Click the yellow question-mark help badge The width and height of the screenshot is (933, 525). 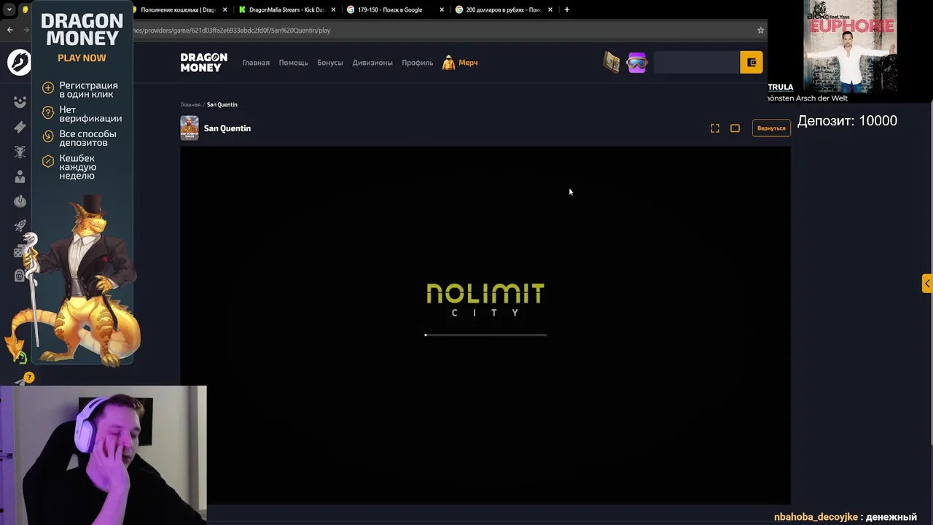29,377
